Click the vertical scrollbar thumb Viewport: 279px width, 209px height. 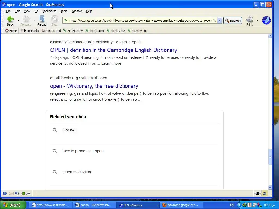270,157
